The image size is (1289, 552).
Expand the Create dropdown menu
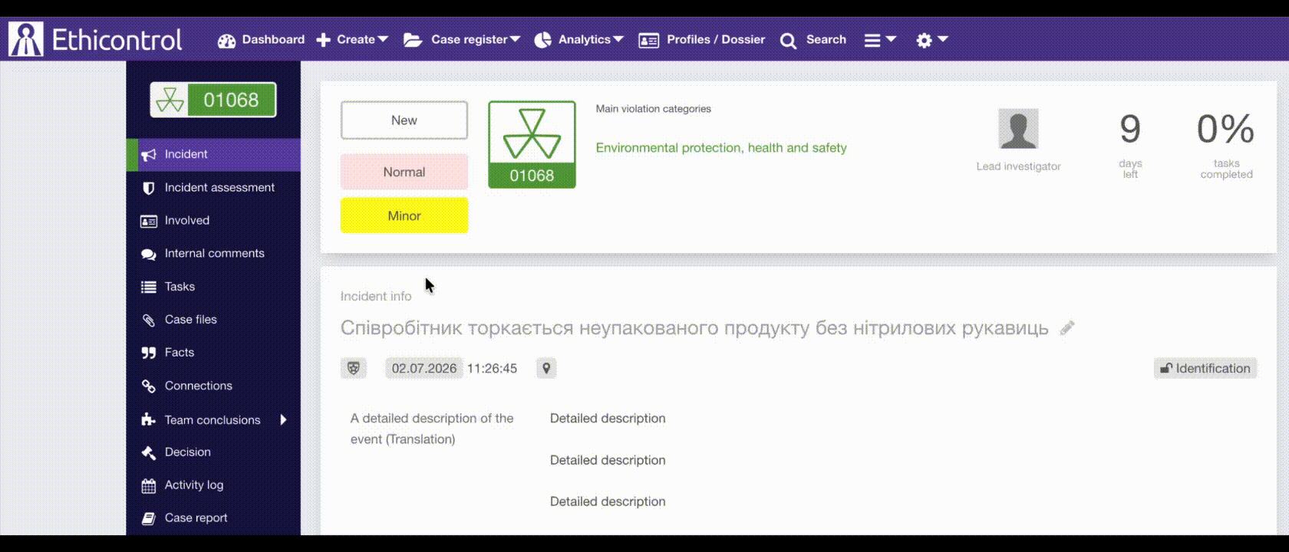(x=383, y=39)
